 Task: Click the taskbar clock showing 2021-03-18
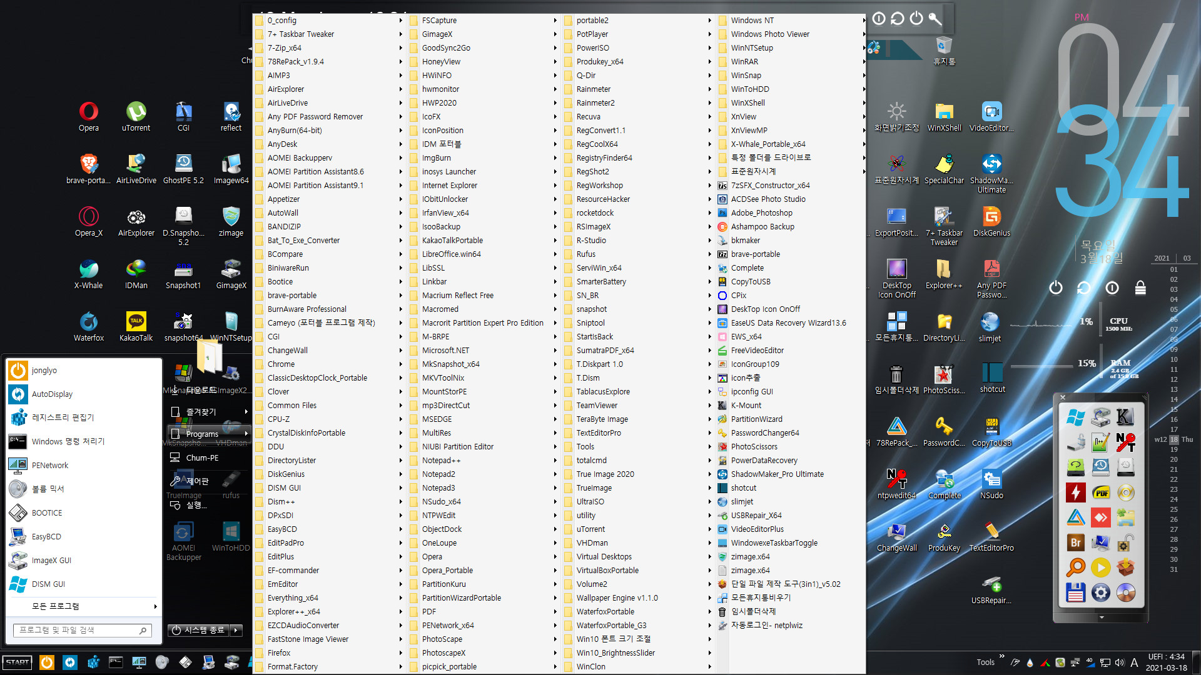pos(1166,662)
